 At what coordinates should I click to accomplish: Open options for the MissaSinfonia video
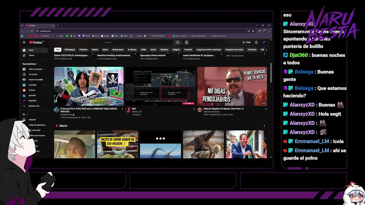click(123, 109)
